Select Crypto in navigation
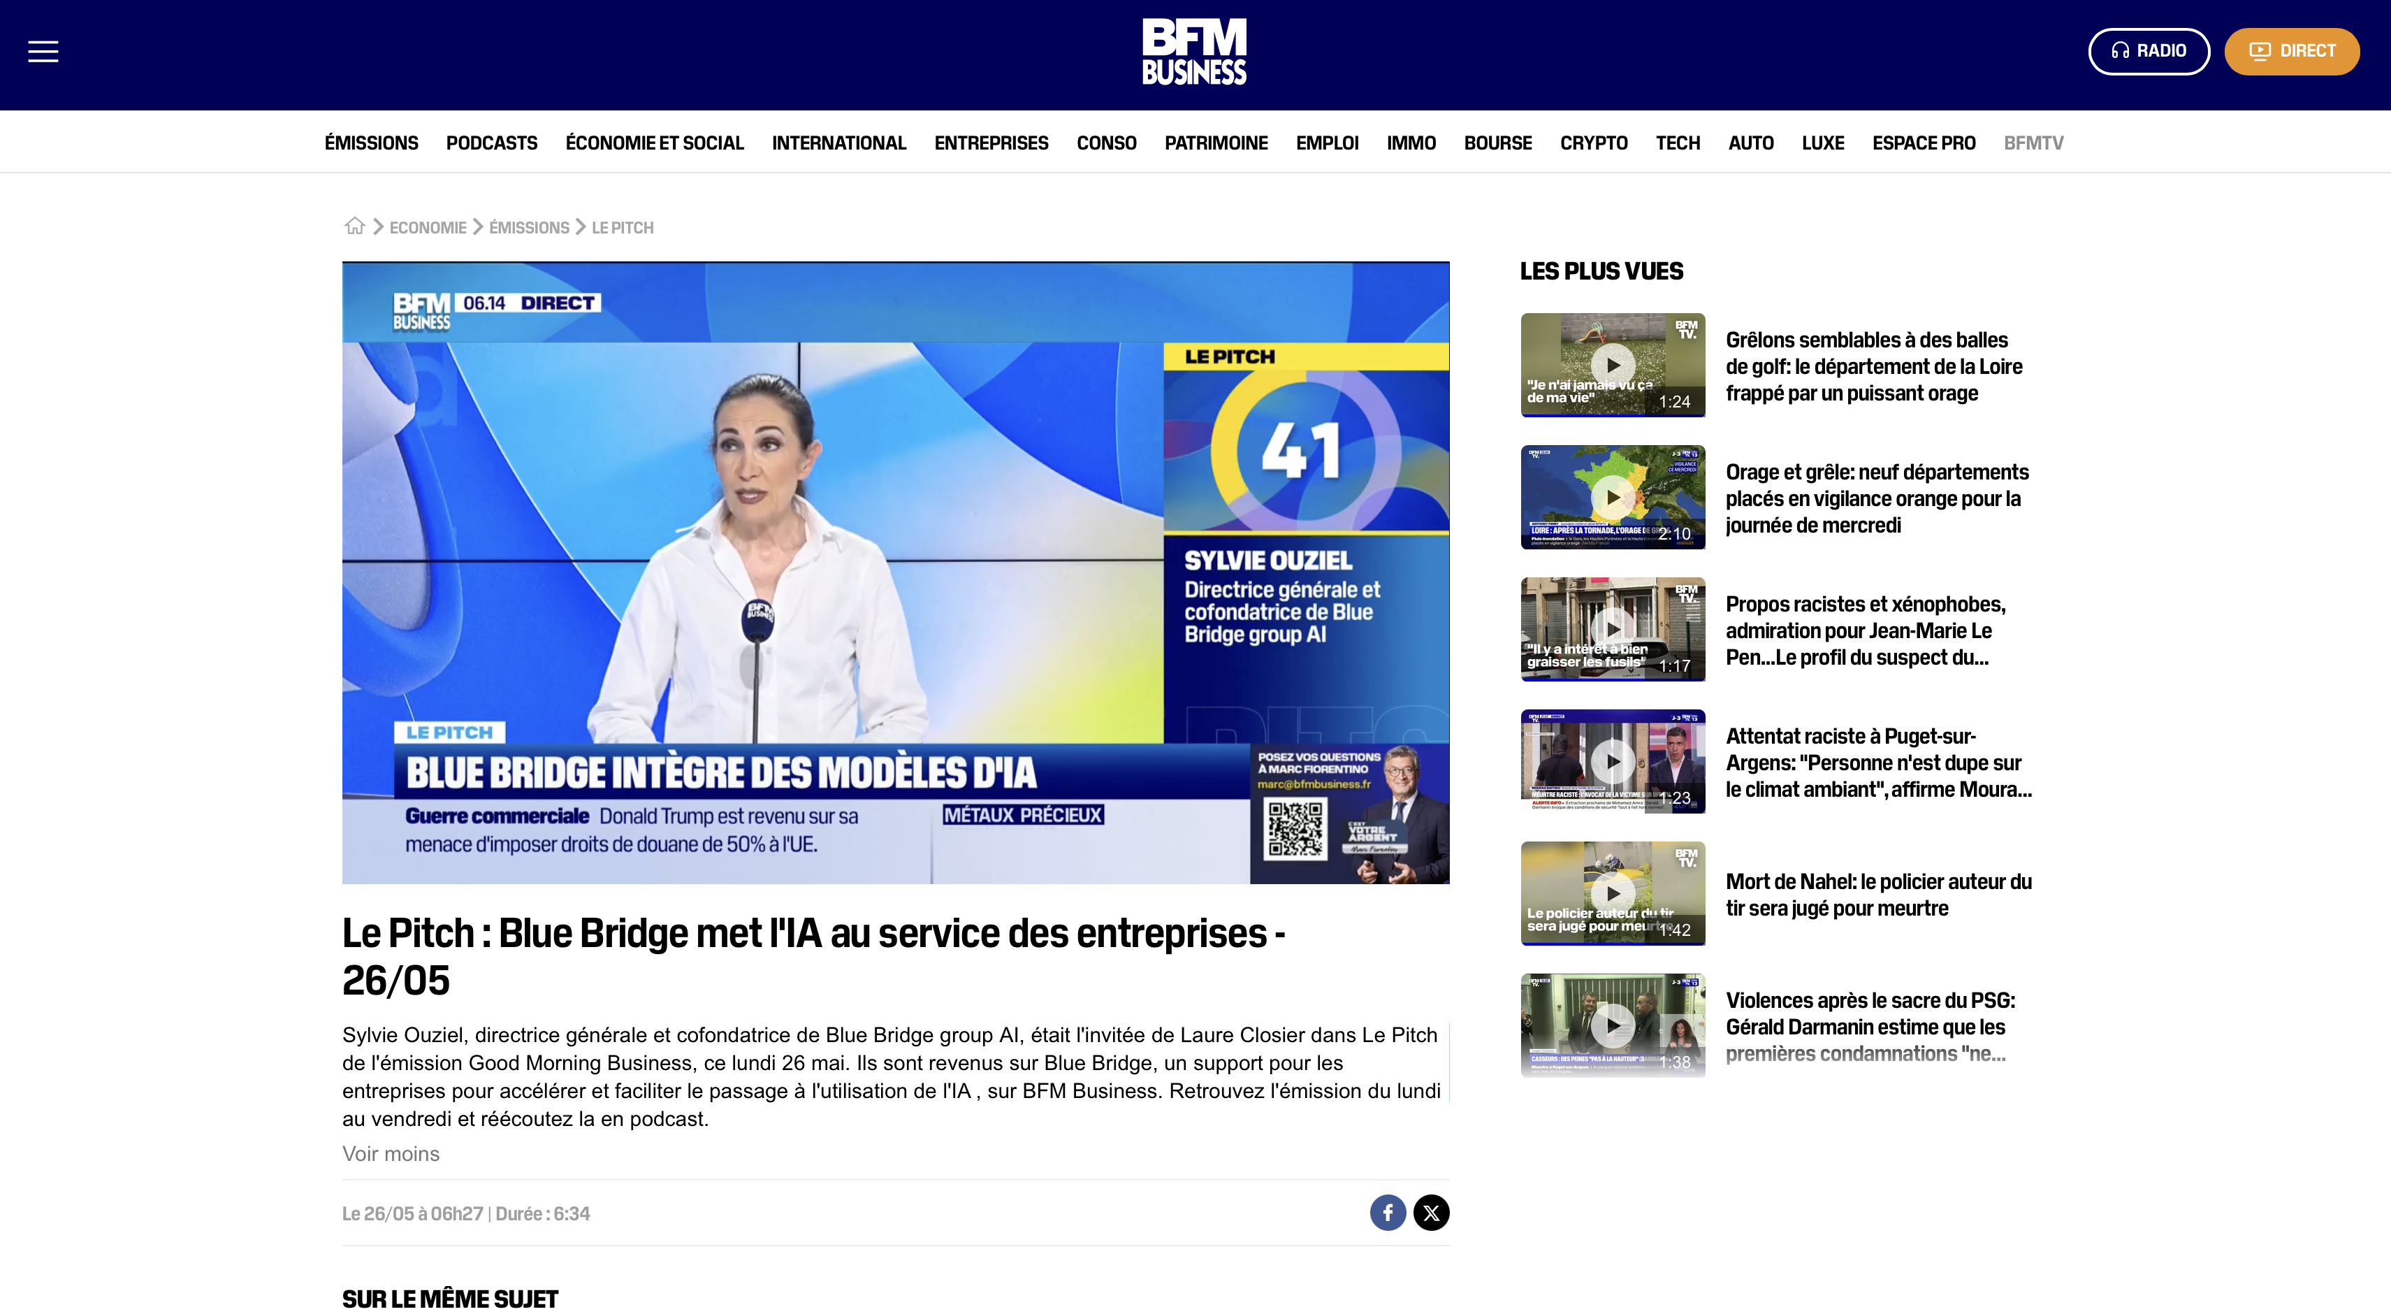The height and width of the screenshot is (1314, 2391). (x=1594, y=143)
